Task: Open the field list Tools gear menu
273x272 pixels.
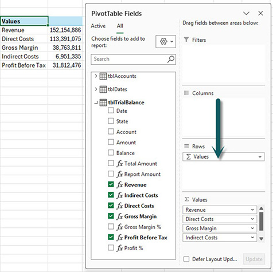Action: coord(166,41)
